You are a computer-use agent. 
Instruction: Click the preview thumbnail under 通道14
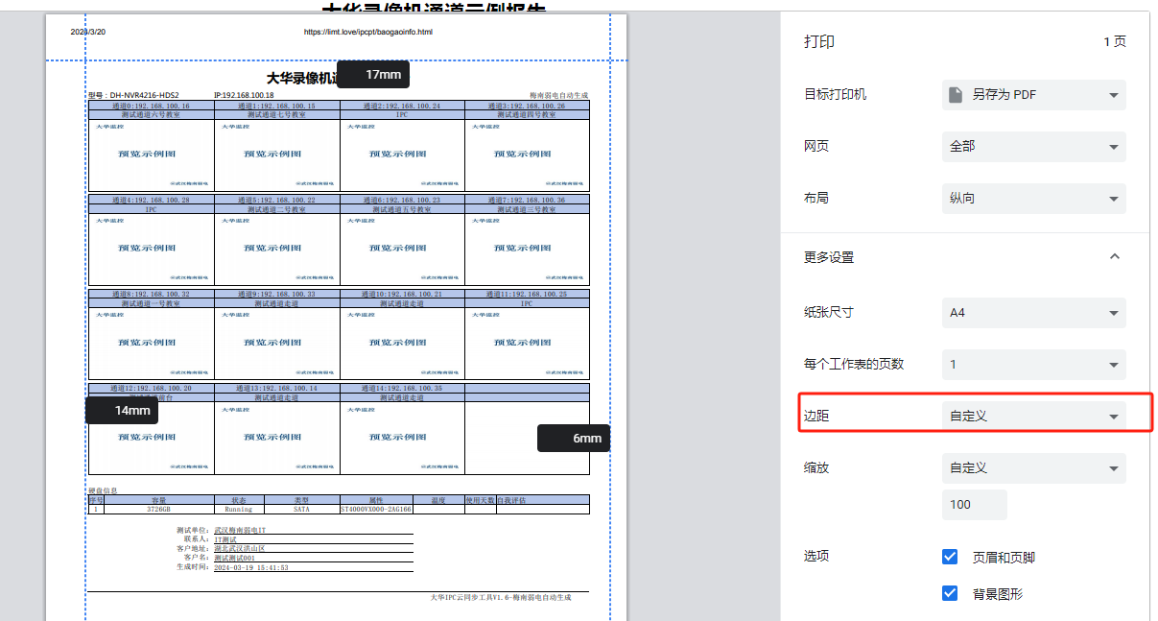(402, 437)
